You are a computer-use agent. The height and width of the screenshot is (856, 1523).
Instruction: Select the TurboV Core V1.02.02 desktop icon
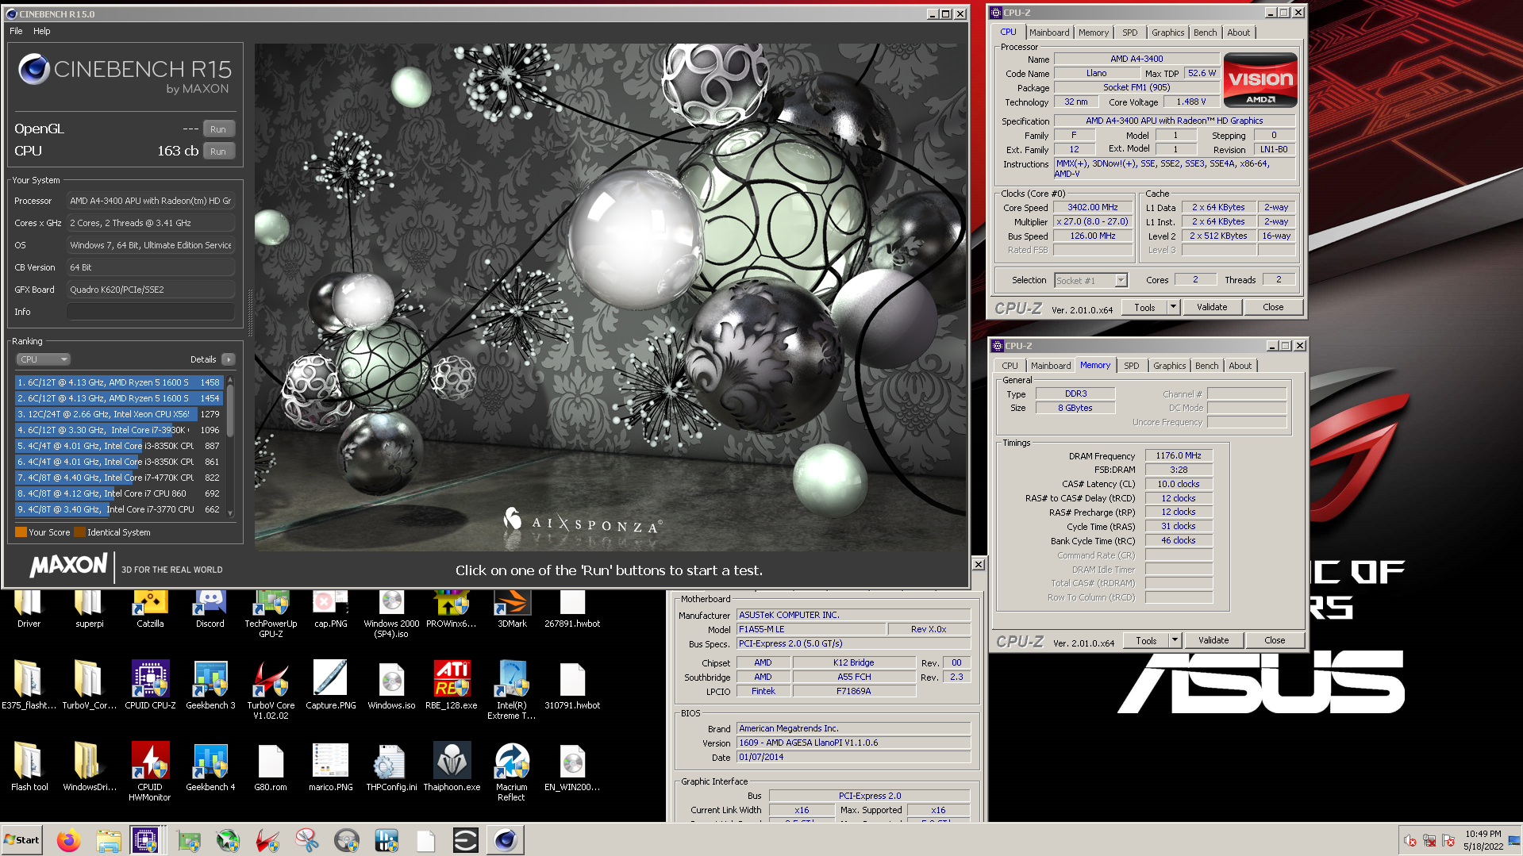[271, 689]
